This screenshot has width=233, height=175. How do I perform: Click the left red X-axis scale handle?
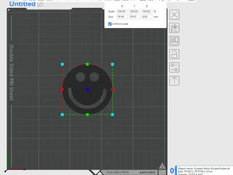click(62, 89)
